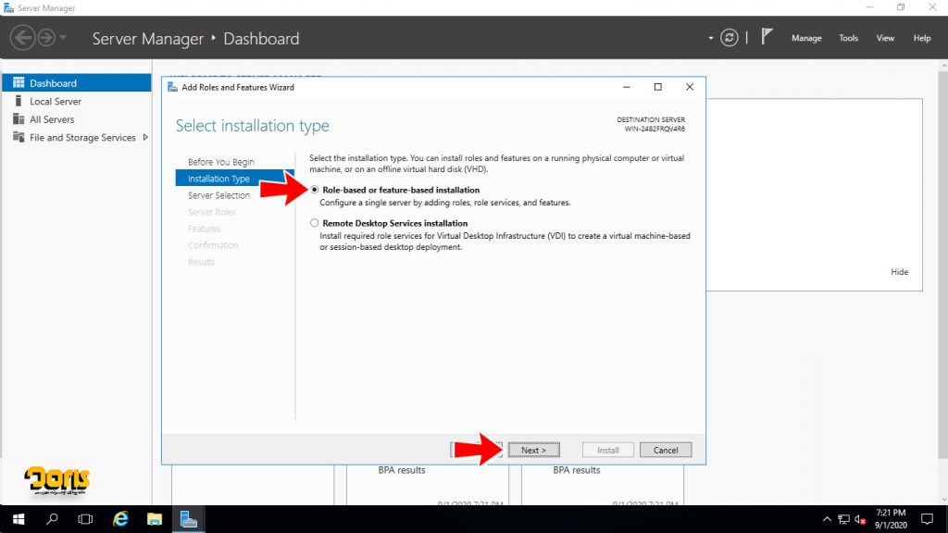Open Task View on the taskbar
Screen dimensions: 948x533
click(85, 519)
